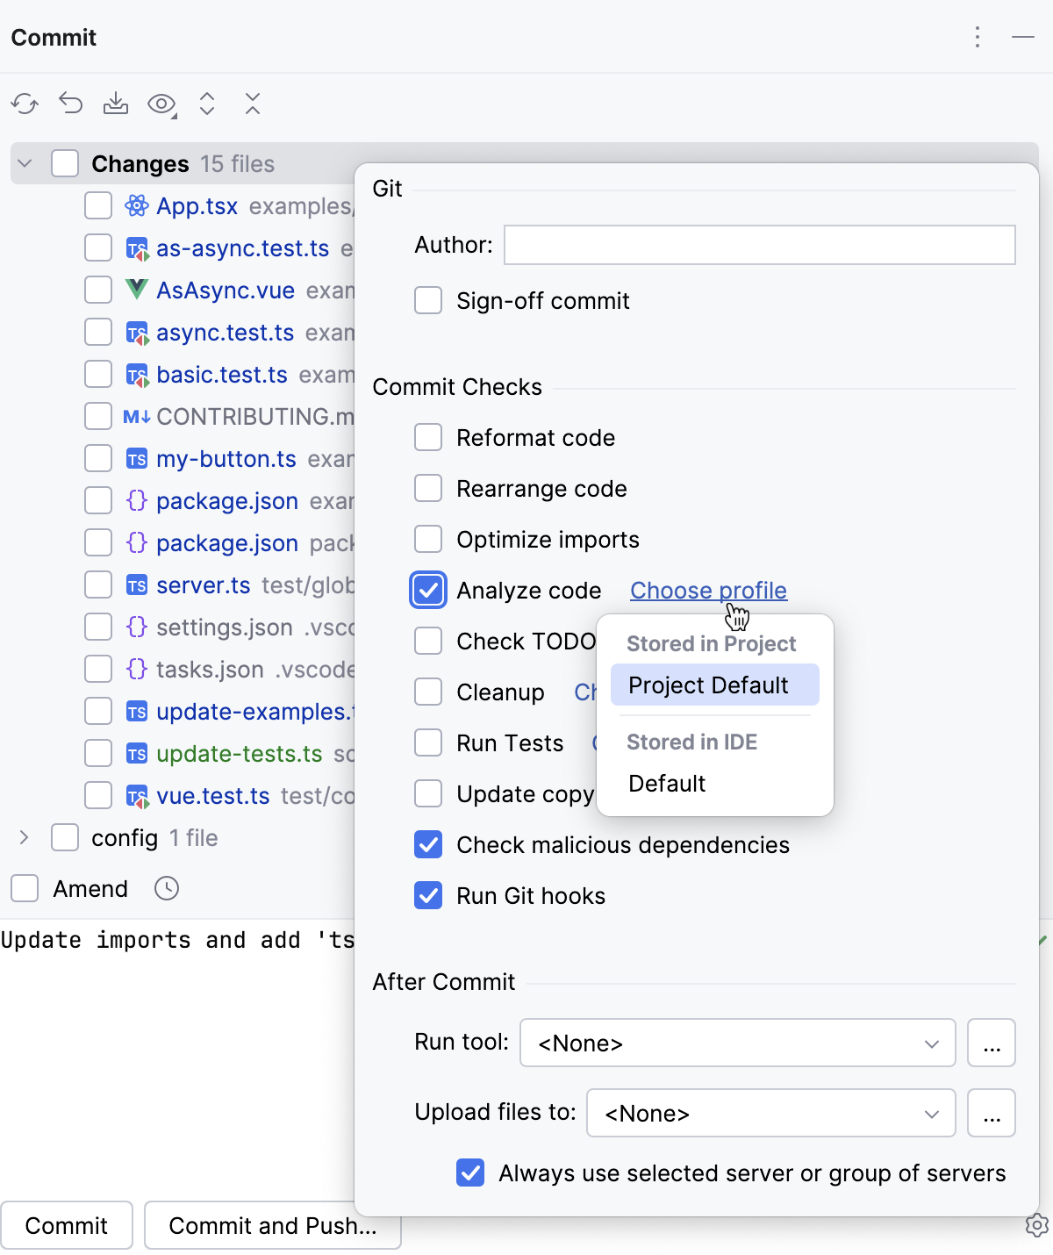Click the Vue icon beside AsAsync.vue
The height and width of the screenshot is (1255, 1053).
136,290
